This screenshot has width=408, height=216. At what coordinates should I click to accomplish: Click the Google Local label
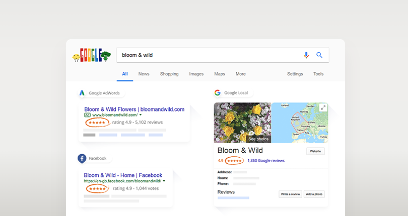click(236, 93)
